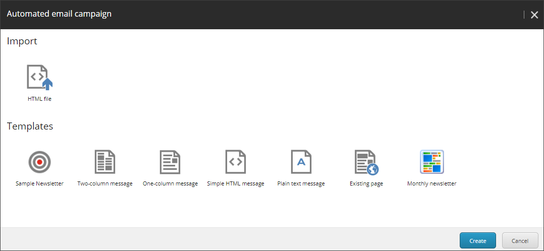Image resolution: width=544 pixels, height=251 pixels.
Task: Click the "Existing page" label
Action: pos(366,184)
